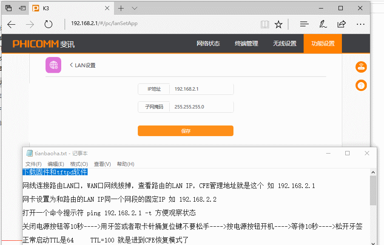
Task: Click the orange 保存 button
Action: (185, 131)
